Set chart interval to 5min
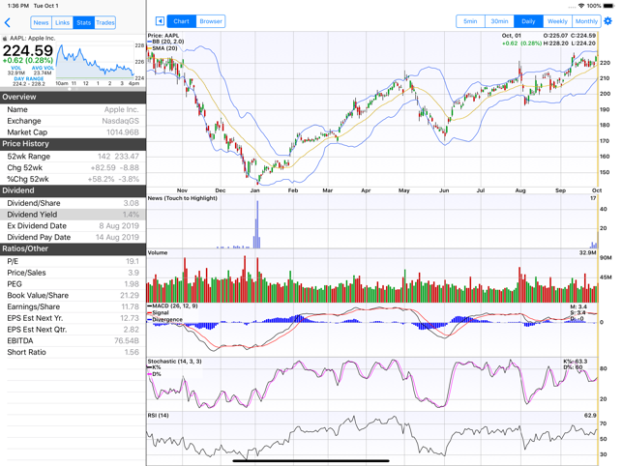The width and height of the screenshot is (622, 466). point(470,21)
